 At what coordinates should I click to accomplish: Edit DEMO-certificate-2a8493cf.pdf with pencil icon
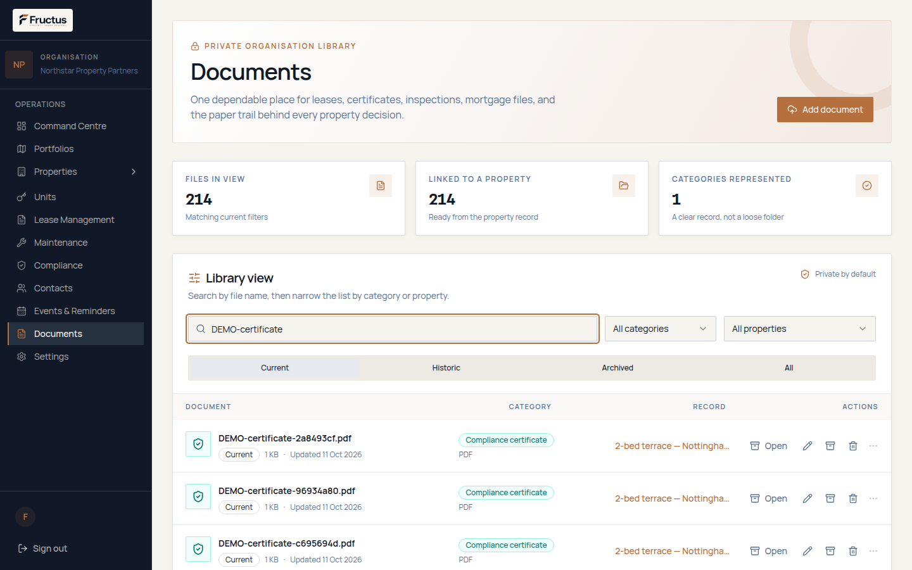pyautogui.click(x=807, y=446)
